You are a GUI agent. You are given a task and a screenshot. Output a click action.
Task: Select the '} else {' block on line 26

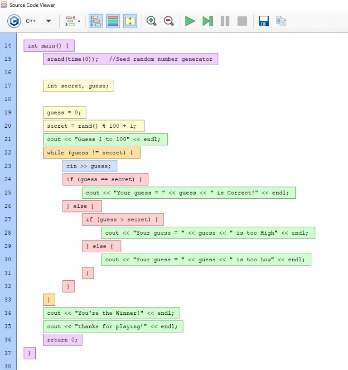(x=82, y=206)
